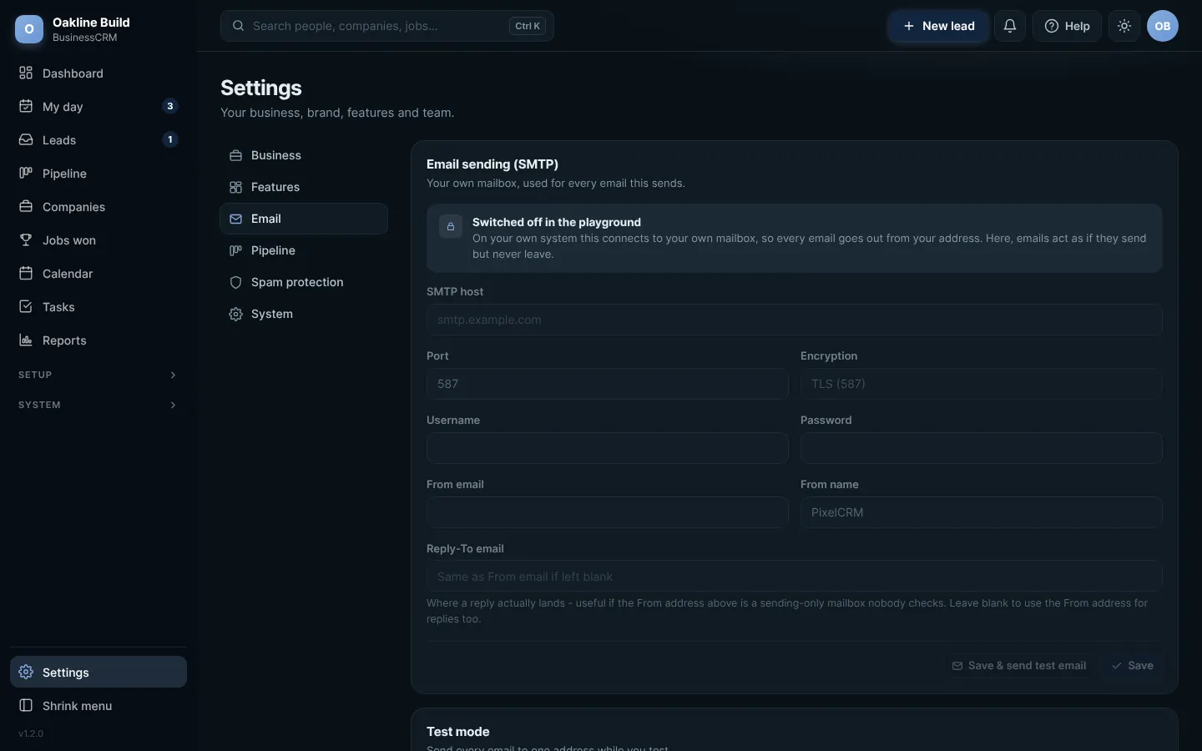The width and height of the screenshot is (1202, 751).
Task: Click the SMTP host input field
Action: point(795,320)
